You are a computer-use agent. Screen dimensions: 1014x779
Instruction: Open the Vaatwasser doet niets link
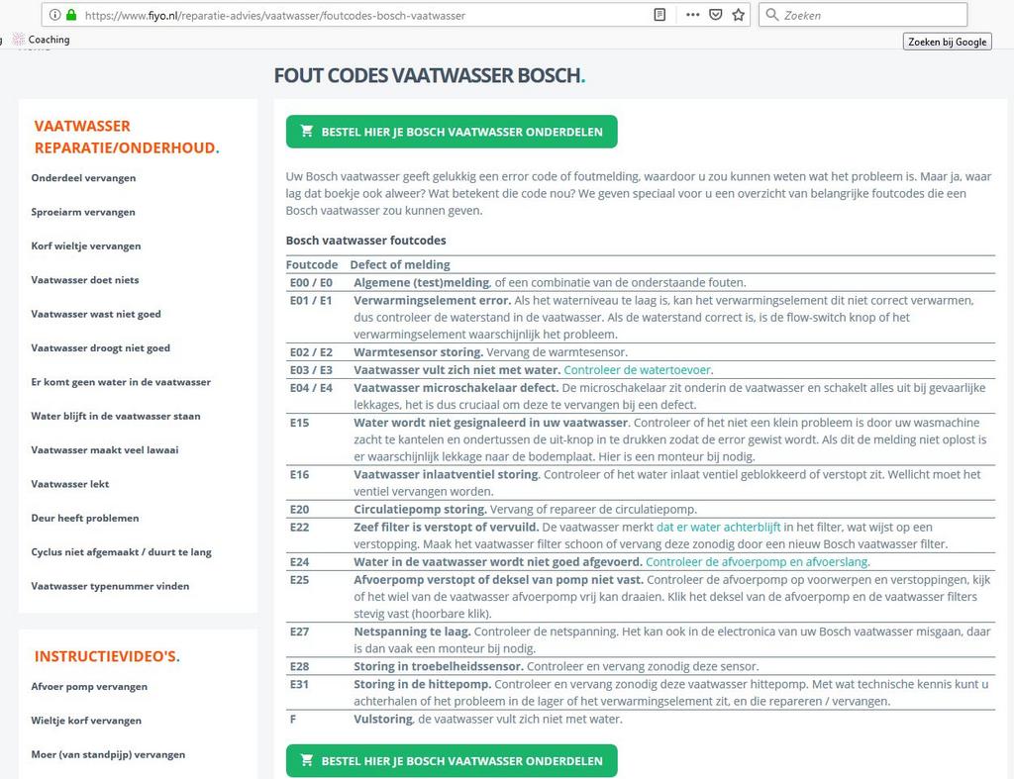(85, 280)
